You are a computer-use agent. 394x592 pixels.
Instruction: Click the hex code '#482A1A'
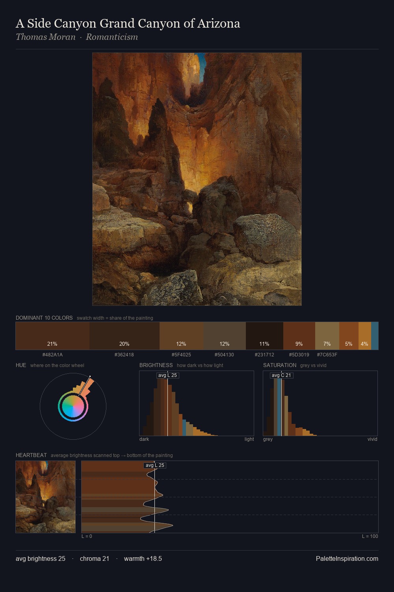(x=52, y=355)
